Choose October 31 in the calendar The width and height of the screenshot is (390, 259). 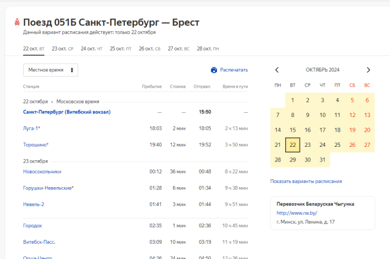pos(322,160)
